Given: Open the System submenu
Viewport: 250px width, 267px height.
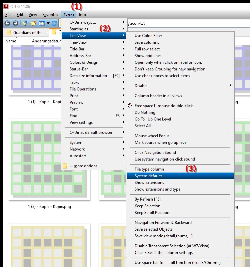Looking at the screenshot, I should (93, 143).
